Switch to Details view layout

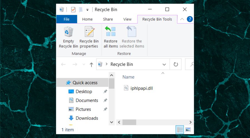pyautogui.click(x=180, y=130)
